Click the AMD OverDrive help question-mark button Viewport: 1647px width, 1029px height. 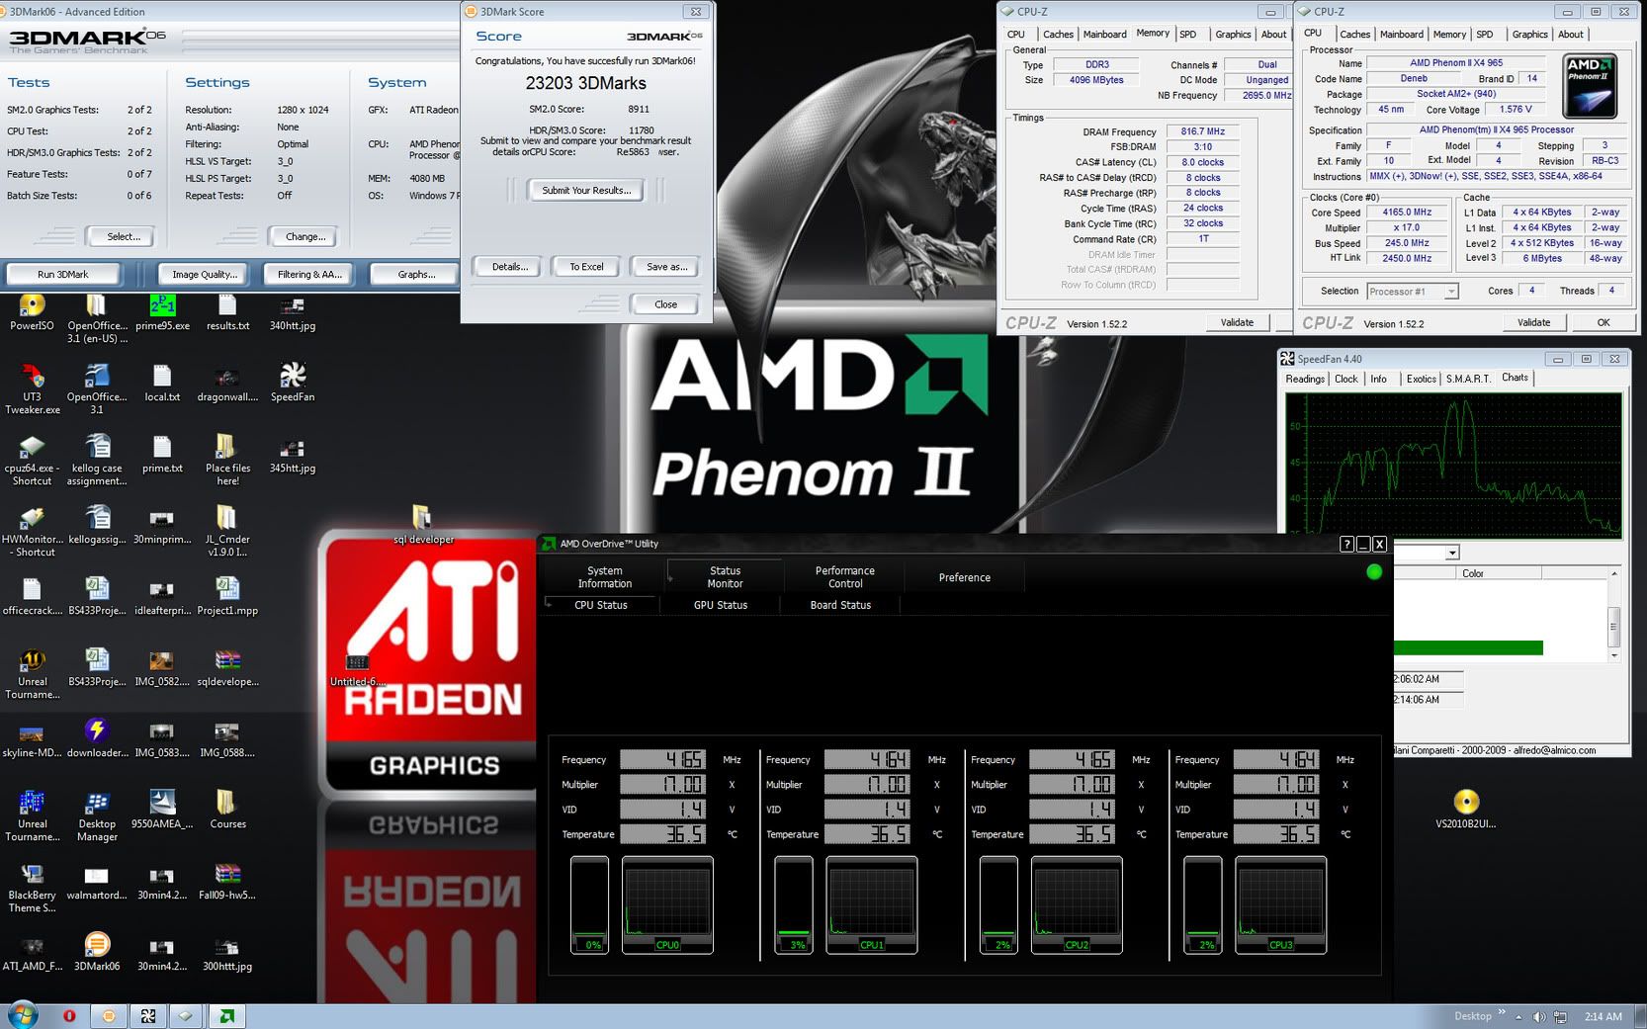[1346, 544]
